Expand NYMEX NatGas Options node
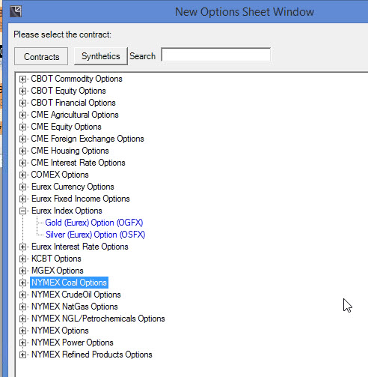 pos(22,307)
